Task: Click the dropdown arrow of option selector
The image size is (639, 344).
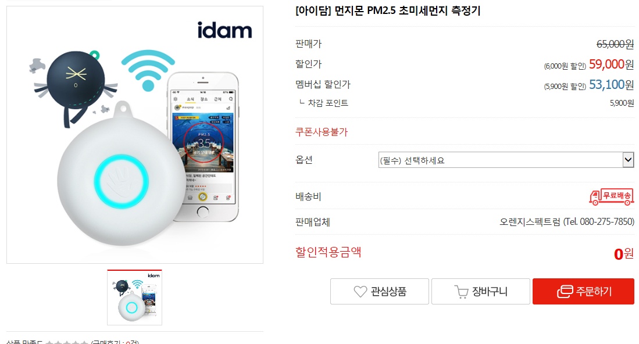Action: pos(628,160)
